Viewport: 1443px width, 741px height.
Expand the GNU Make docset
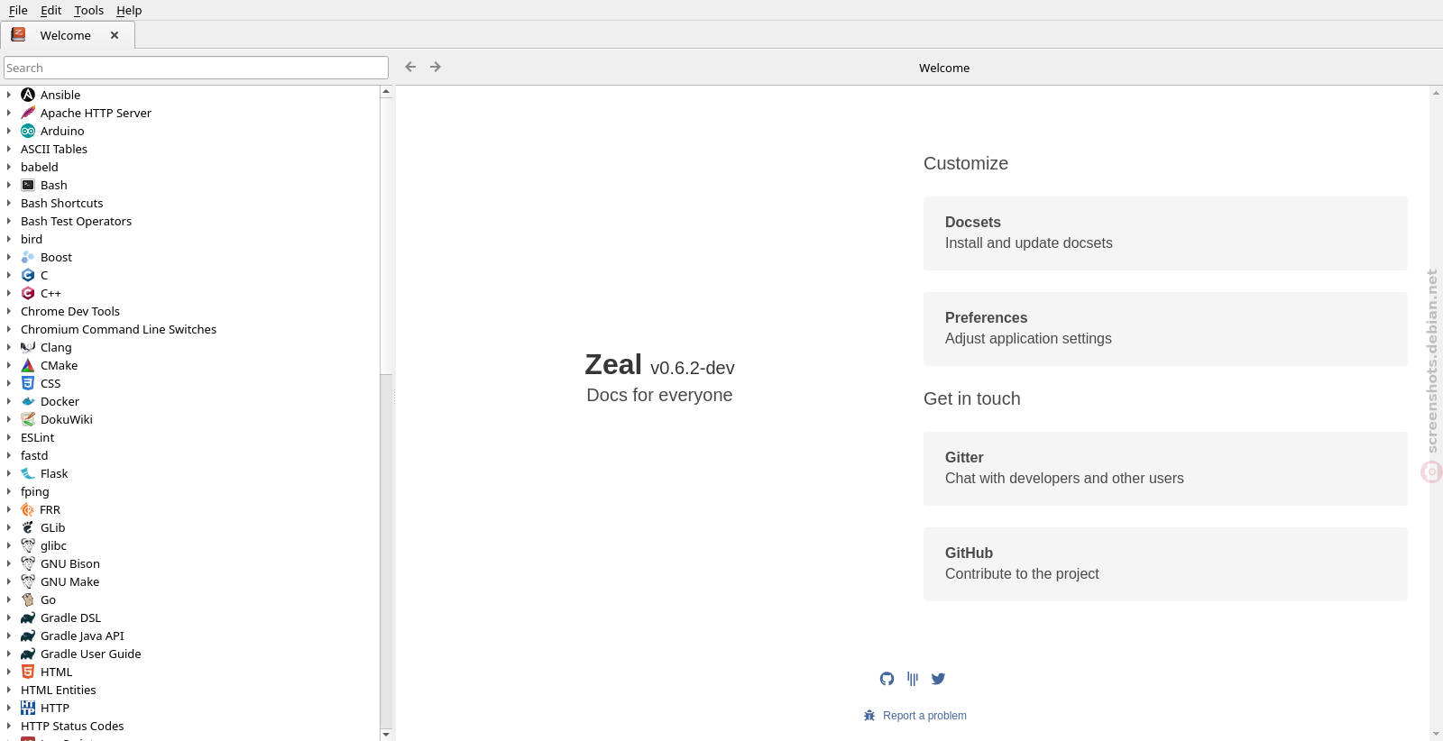(x=9, y=581)
